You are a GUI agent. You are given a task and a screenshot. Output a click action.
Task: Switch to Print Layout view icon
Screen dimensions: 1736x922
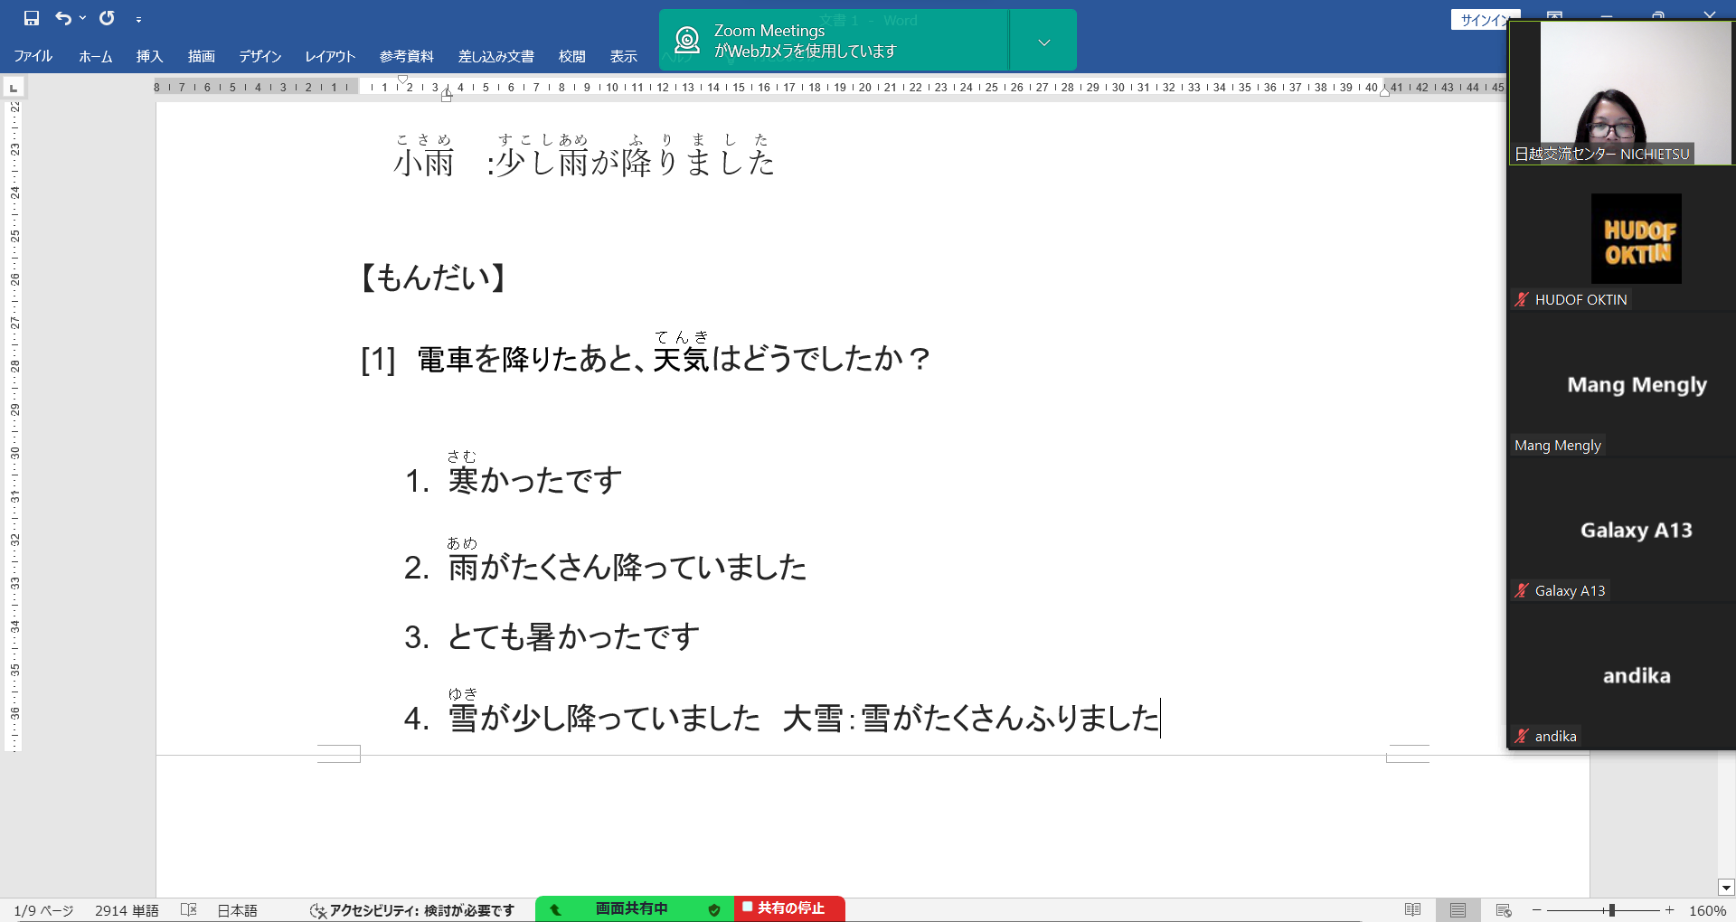click(1458, 910)
